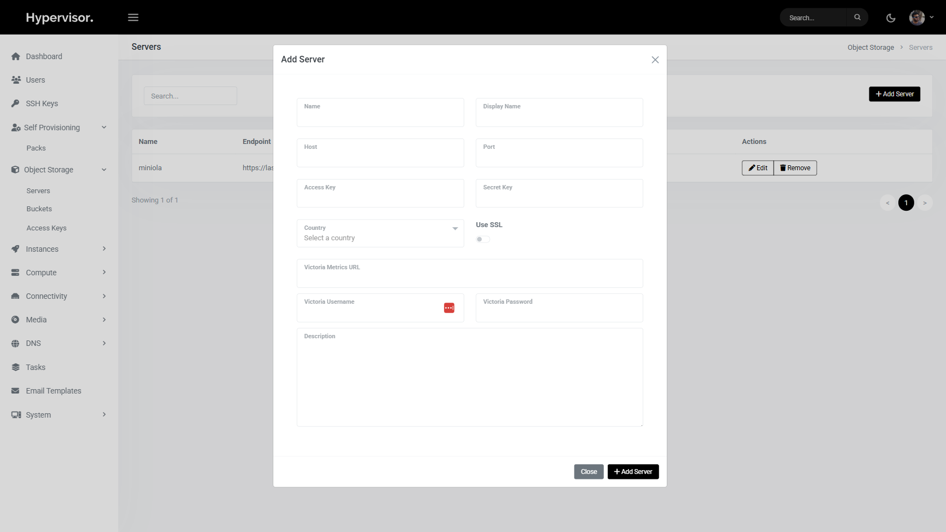Open Email Templates in the sidebar
Image resolution: width=946 pixels, height=532 pixels.
click(53, 391)
